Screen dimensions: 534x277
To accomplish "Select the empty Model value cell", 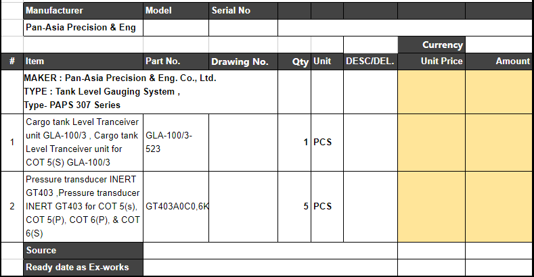I will pos(176,28).
